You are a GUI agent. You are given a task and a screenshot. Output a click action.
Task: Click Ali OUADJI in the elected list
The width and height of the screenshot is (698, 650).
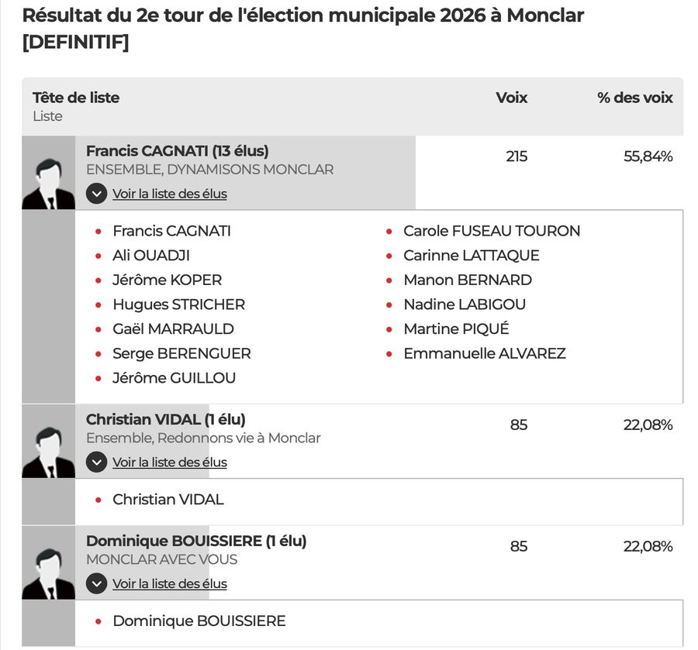coord(151,256)
